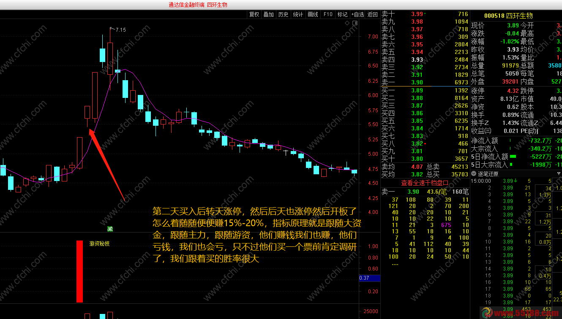The width and height of the screenshot is (562, 319).
Task: Click the 涨幅 value -1.02%
Action: [x=509, y=41]
